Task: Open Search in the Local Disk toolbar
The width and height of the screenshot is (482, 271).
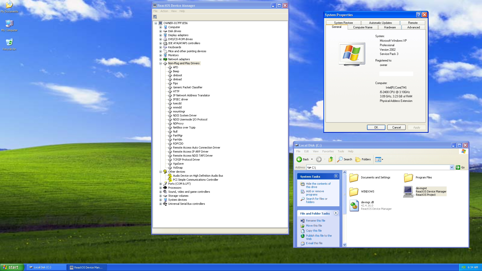Action: click(x=344, y=159)
